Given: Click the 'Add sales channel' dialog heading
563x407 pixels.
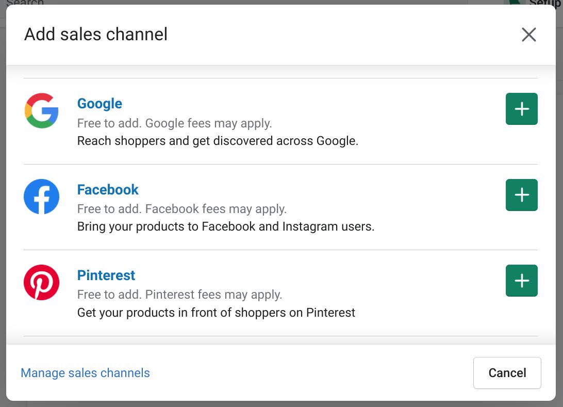Looking at the screenshot, I should pos(95,35).
